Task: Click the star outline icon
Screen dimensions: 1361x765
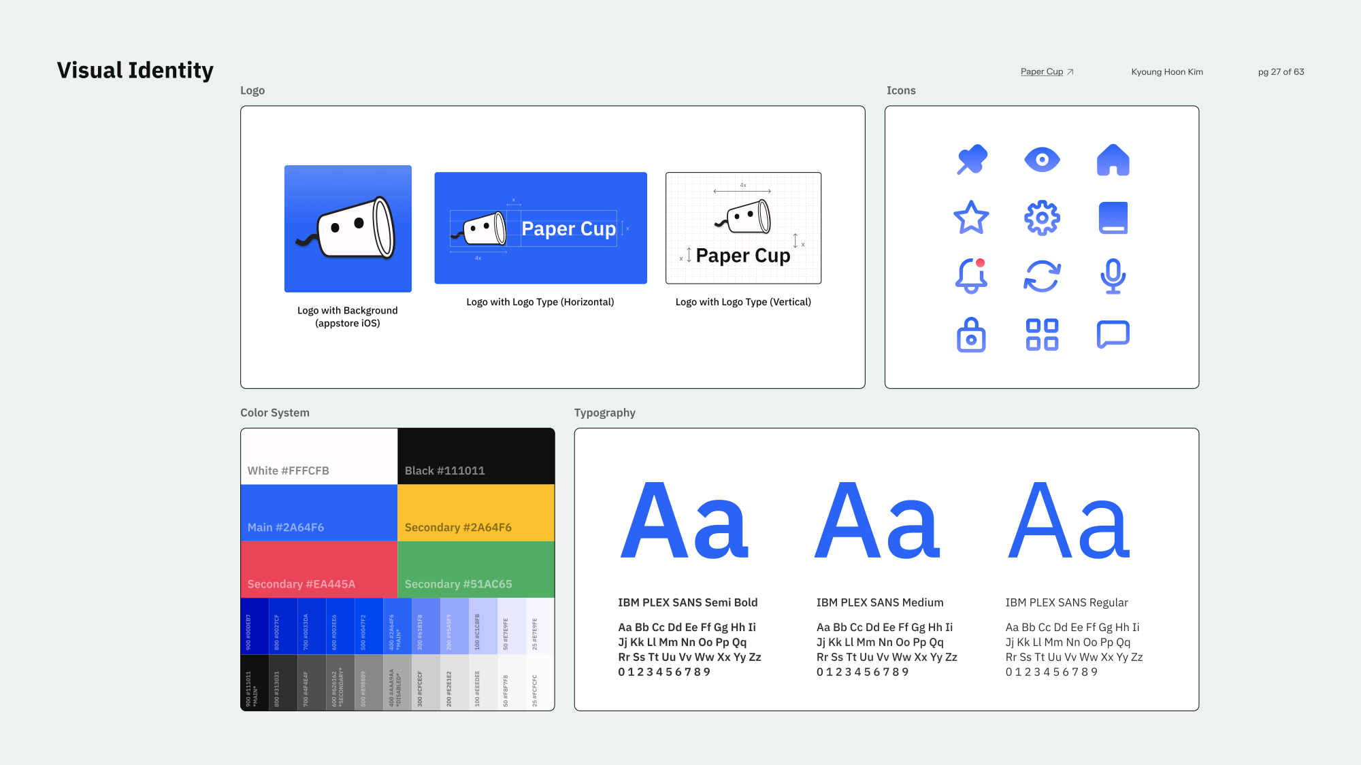Action: pos(971,218)
